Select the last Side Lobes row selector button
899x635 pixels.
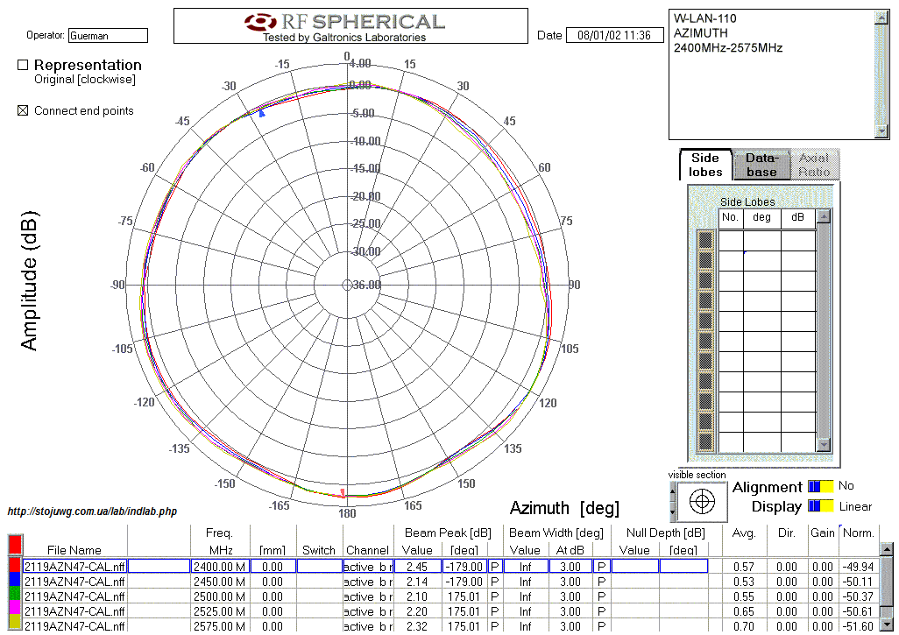[x=705, y=441]
